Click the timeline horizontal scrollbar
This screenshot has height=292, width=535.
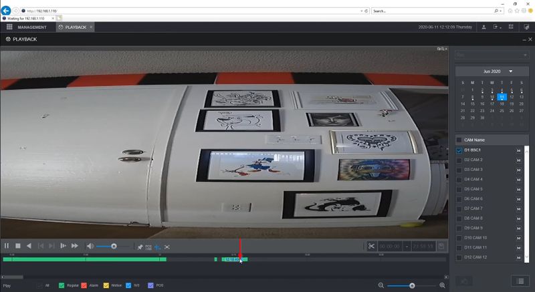coord(12,277)
